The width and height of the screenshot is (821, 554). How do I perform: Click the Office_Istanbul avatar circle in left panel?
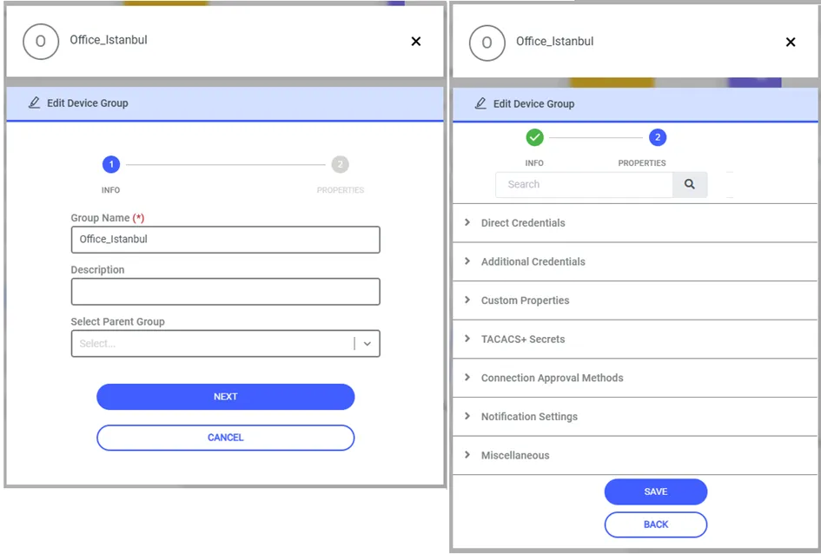tap(41, 42)
